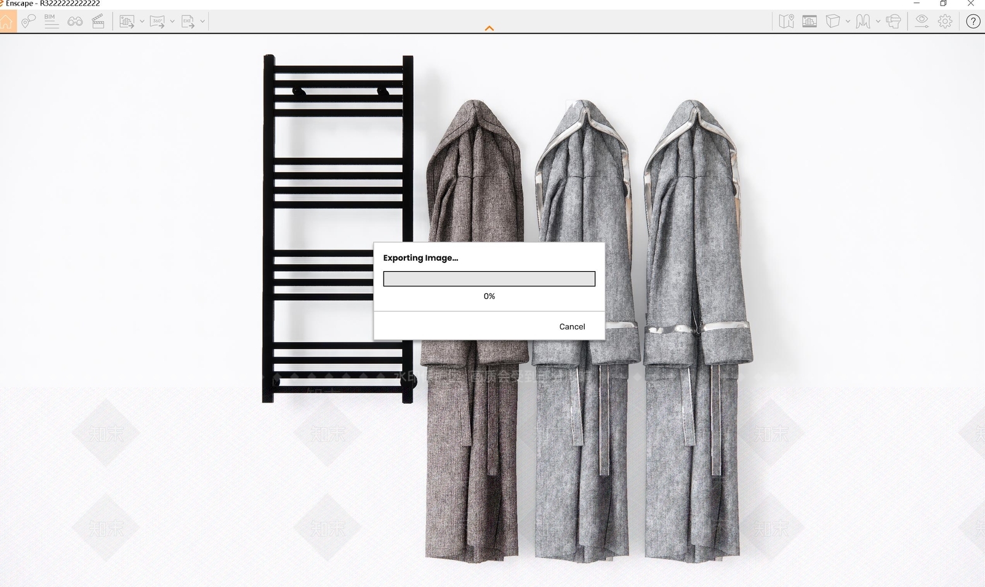This screenshot has width=985, height=587.
Task: Open the help question mark icon
Action: [x=973, y=22]
